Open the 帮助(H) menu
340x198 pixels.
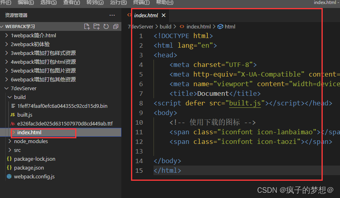pyautogui.click(x=165, y=2)
